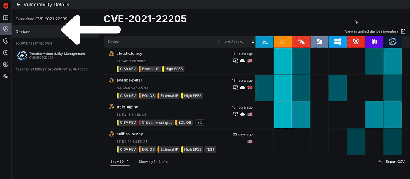410x179 pixels.
Task: Click the back arrow beside Vulnerability Details
Action: click(18, 5)
